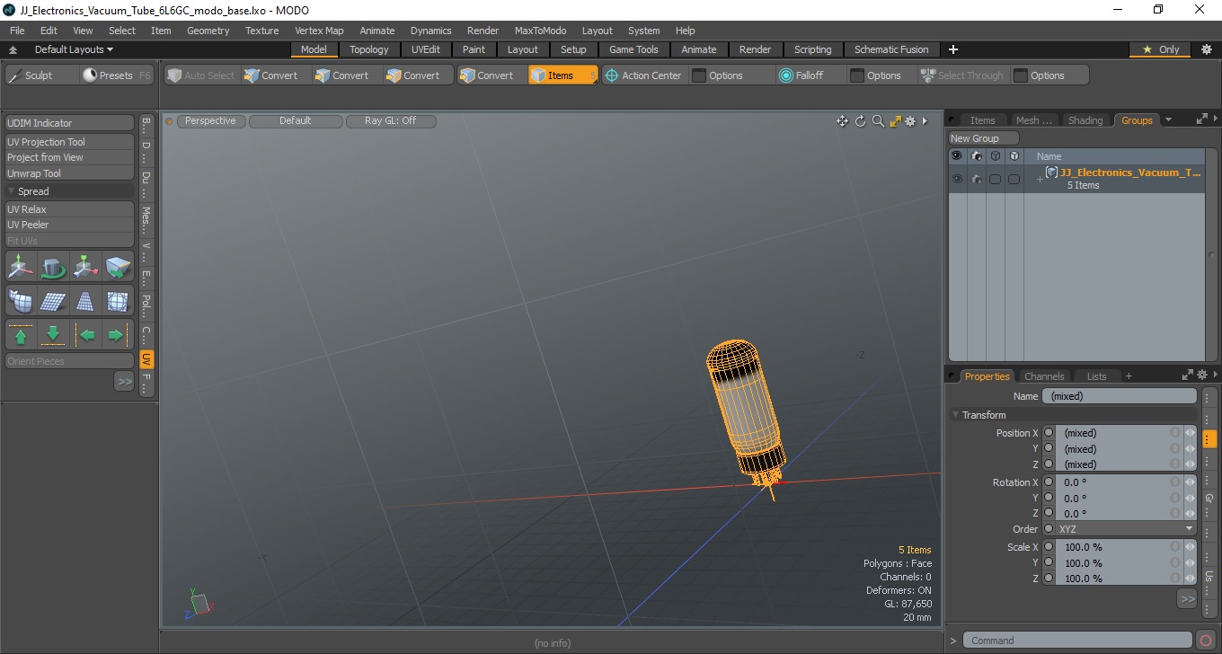Screen dimensions: 1222x654
Task: Click the UV Peeler button
Action: tap(70, 225)
